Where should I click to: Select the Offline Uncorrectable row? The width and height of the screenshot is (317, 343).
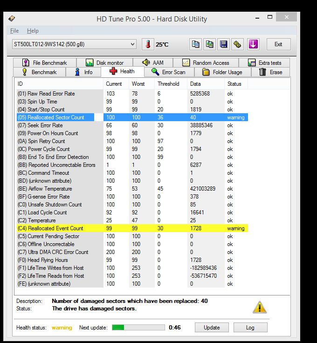pyautogui.click(x=132, y=244)
